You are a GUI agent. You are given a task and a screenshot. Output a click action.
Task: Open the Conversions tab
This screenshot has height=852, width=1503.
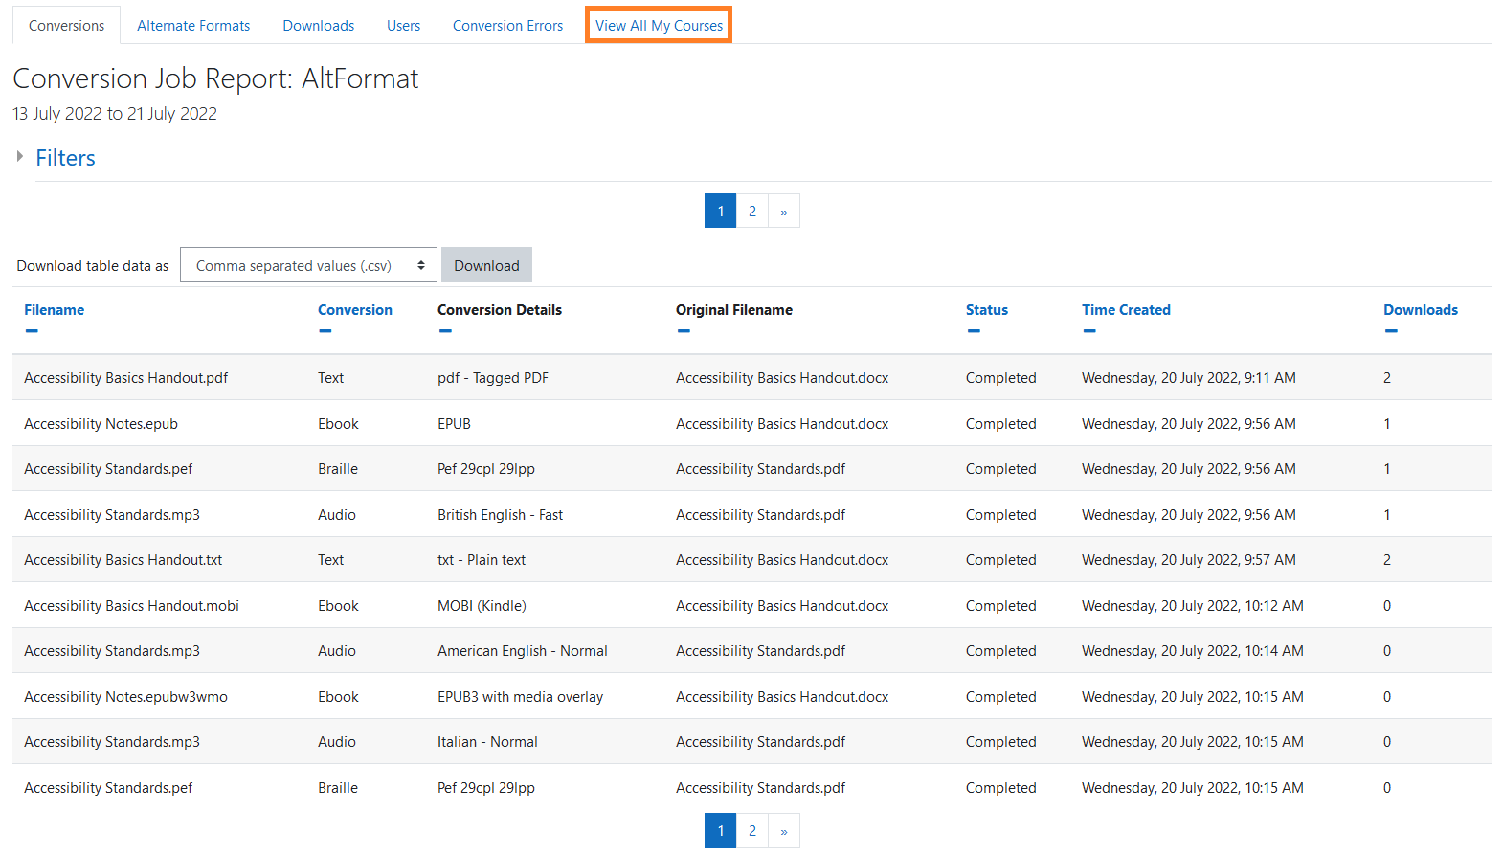(x=66, y=26)
